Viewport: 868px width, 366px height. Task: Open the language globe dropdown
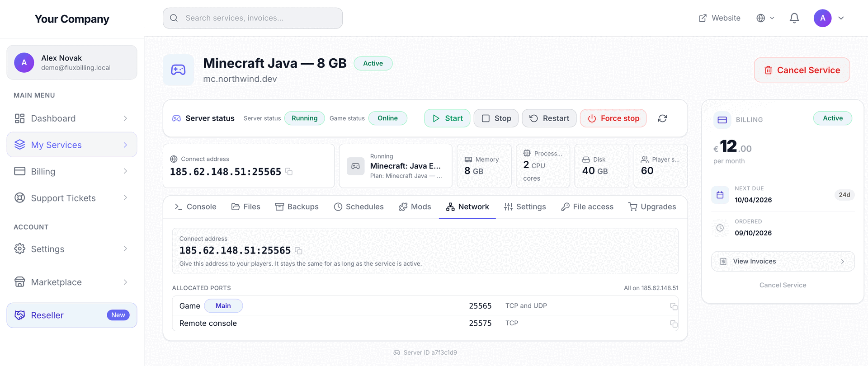click(x=765, y=18)
